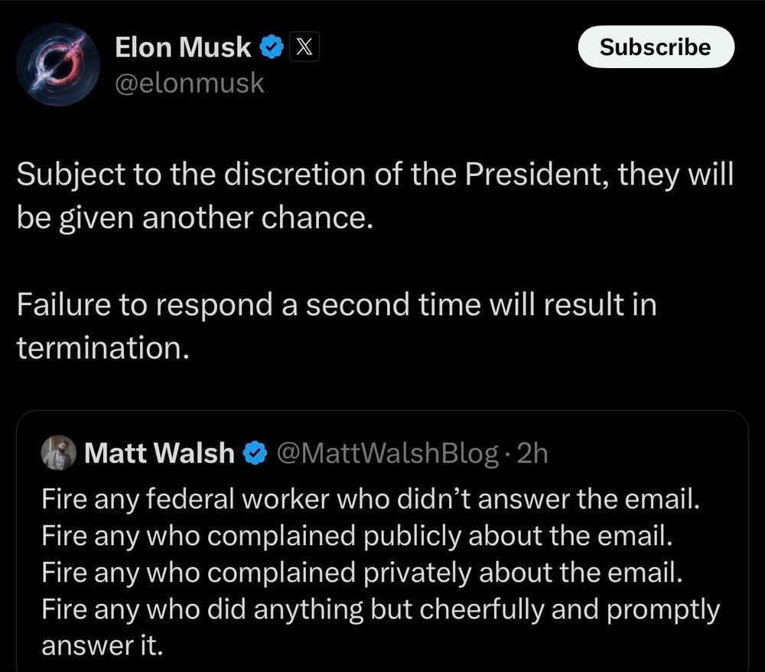This screenshot has height=672, width=765.
Task: Click Matt Walsh's verified checkmark badge
Action: 253,453
